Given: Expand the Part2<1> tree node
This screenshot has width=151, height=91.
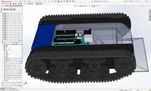Looking at the screenshot, I should click(x=3, y=70).
